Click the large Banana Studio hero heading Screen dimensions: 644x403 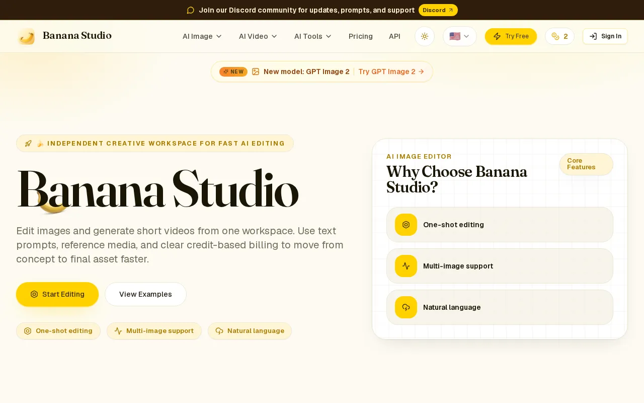click(158, 189)
